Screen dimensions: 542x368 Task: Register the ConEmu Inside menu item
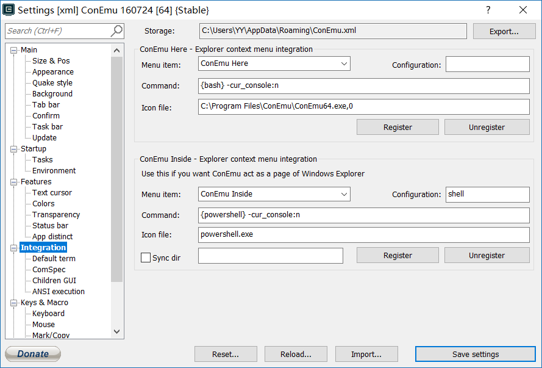click(398, 255)
